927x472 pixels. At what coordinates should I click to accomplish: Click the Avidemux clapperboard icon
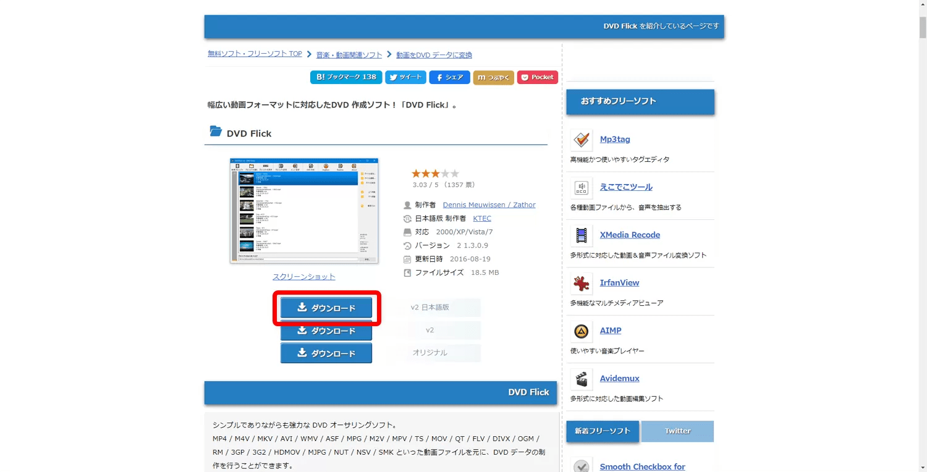(x=581, y=379)
